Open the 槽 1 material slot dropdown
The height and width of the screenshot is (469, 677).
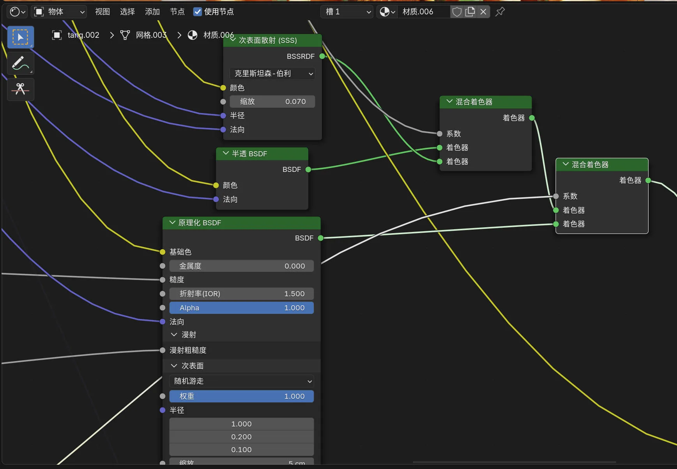pyautogui.click(x=347, y=12)
